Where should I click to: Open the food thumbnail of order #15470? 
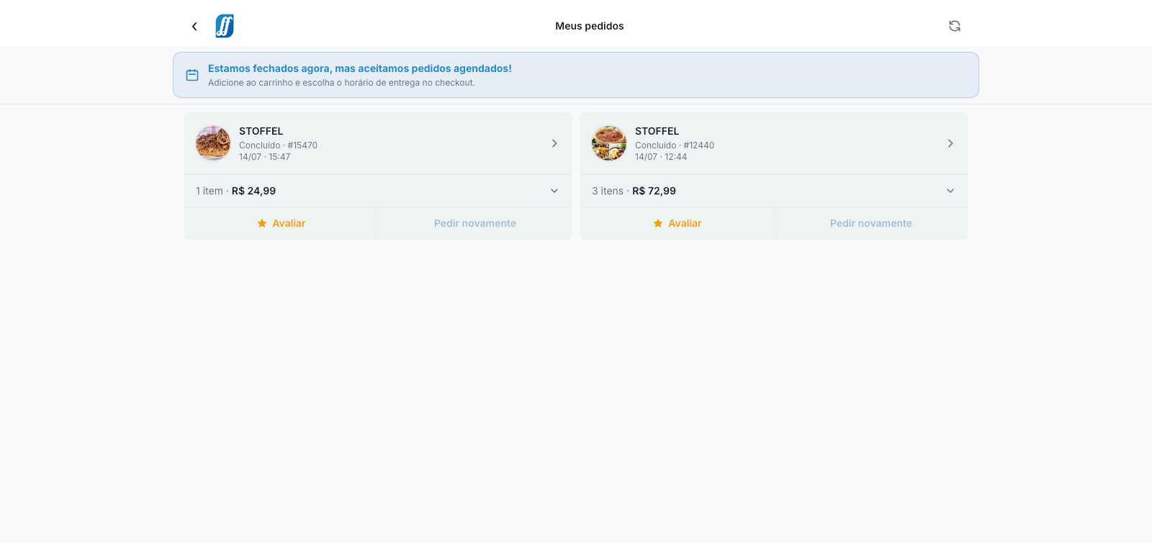click(213, 143)
